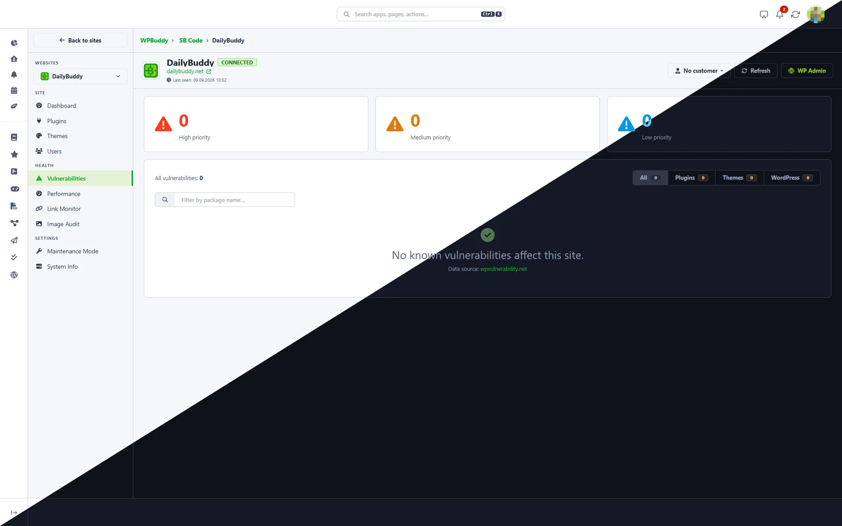Screen dimensions: 842x526
Task: Open the screen display icon in top bar
Action: [764, 14]
